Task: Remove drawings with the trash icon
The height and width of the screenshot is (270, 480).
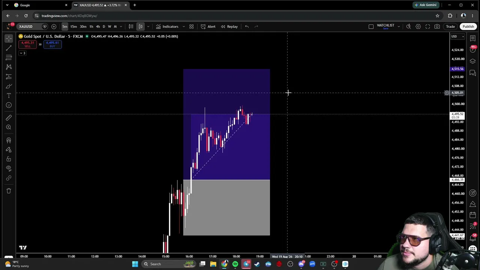Action: click(9, 191)
